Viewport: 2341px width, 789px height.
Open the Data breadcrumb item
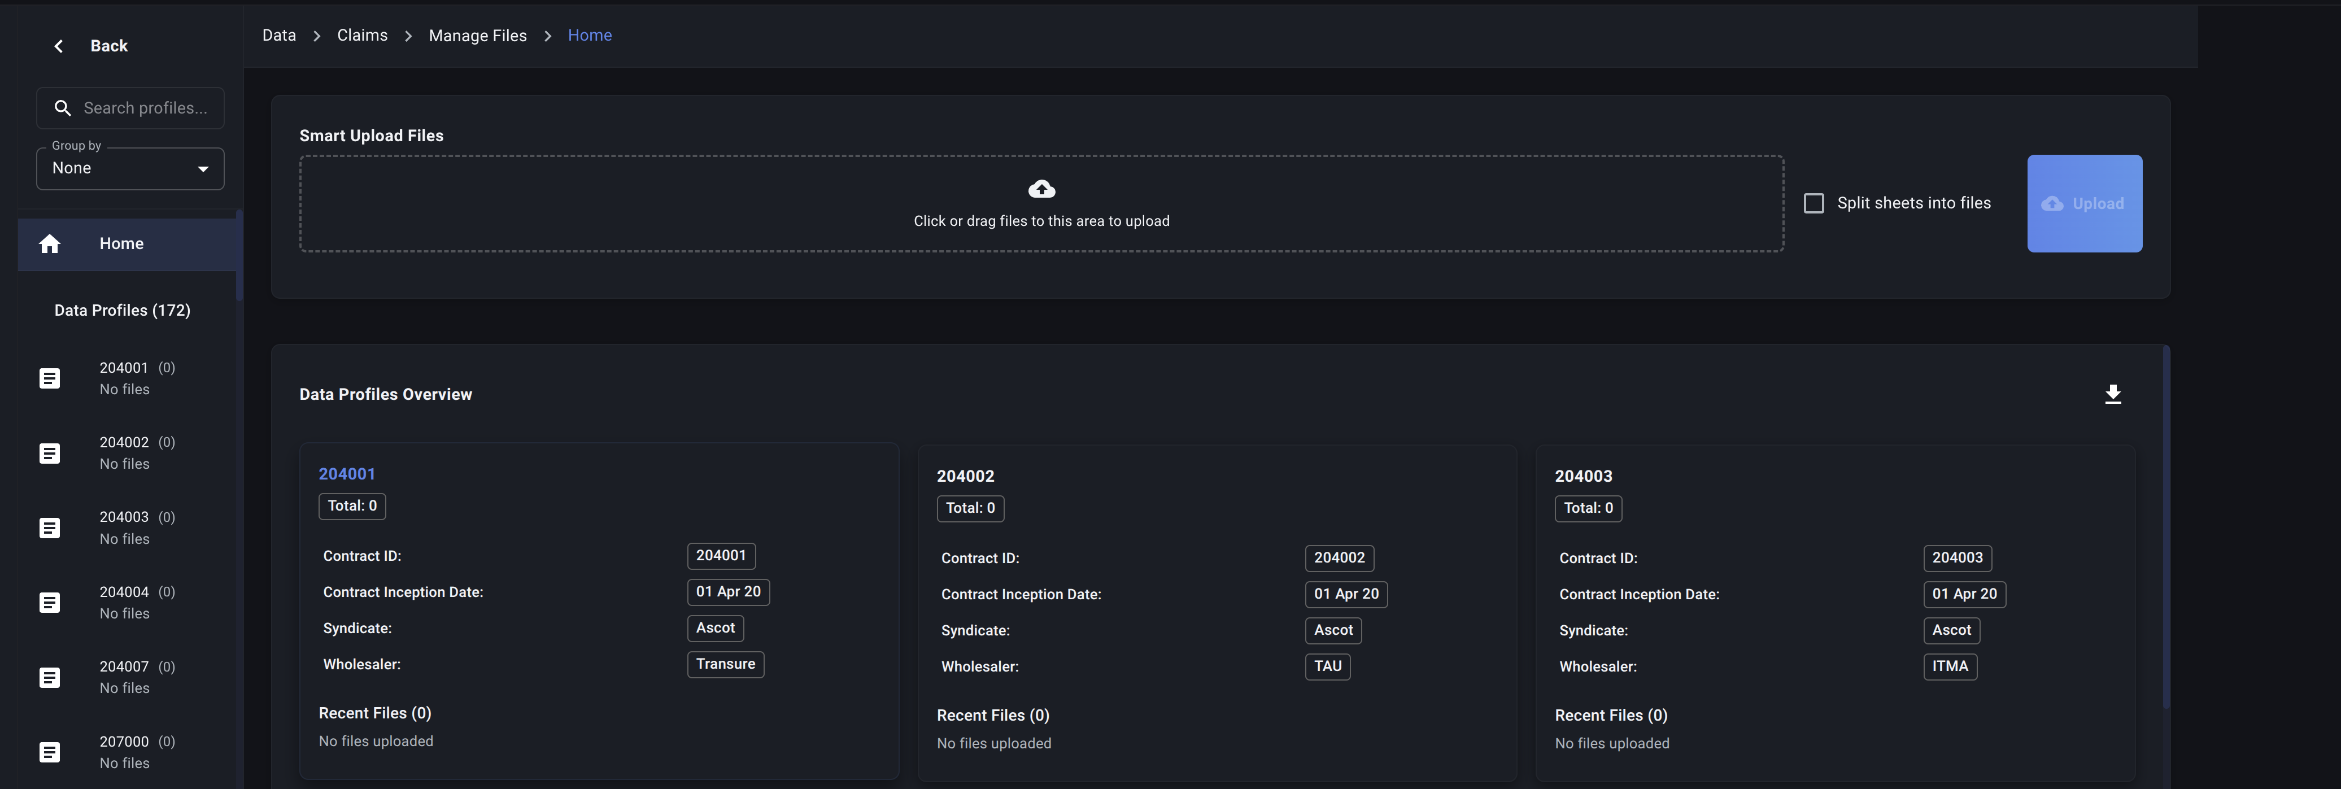pos(279,36)
